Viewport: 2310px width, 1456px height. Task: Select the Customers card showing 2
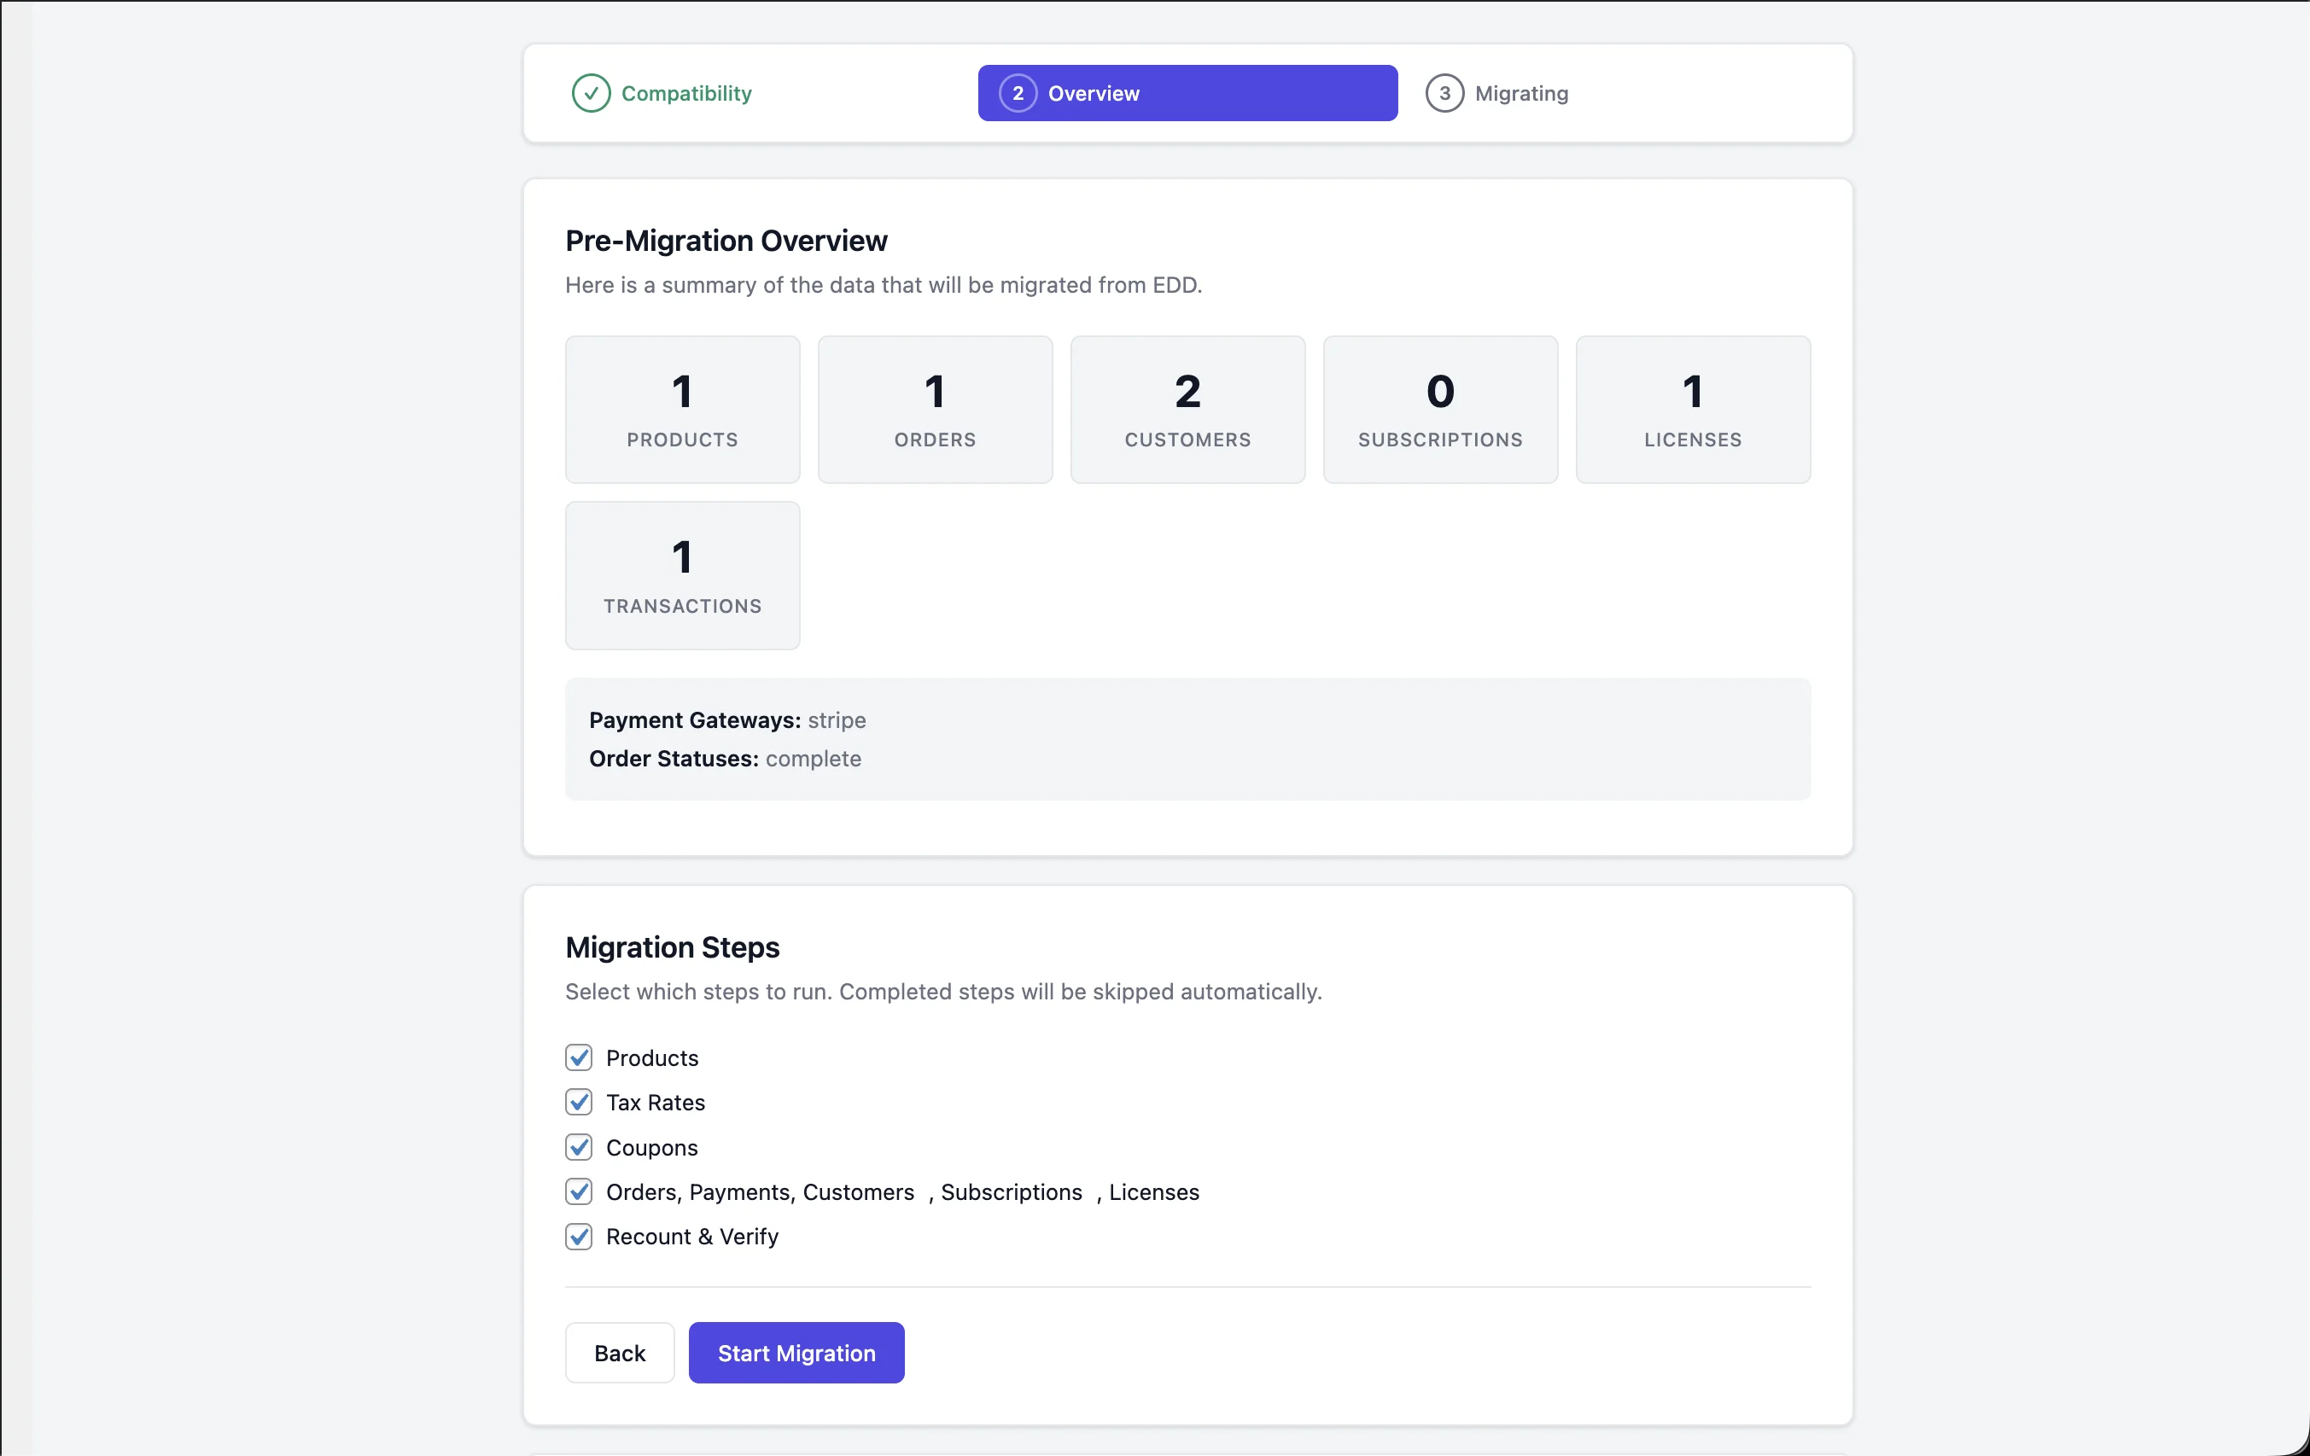point(1187,410)
